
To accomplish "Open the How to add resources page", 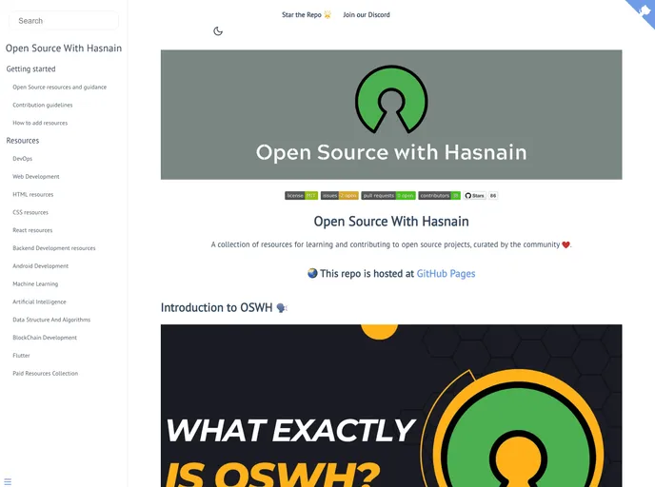I will point(40,123).
